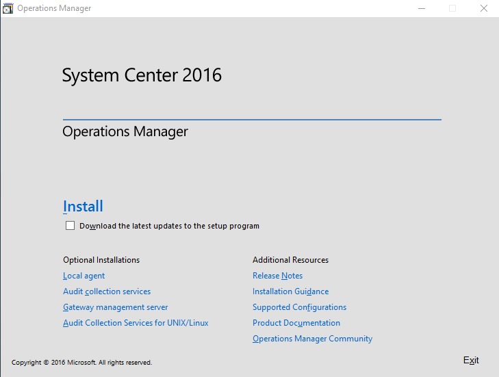Image resolution: width=499 pixels, height=377 pixels.
Task: Select Gateway management server option
Action: coord(115,307)
